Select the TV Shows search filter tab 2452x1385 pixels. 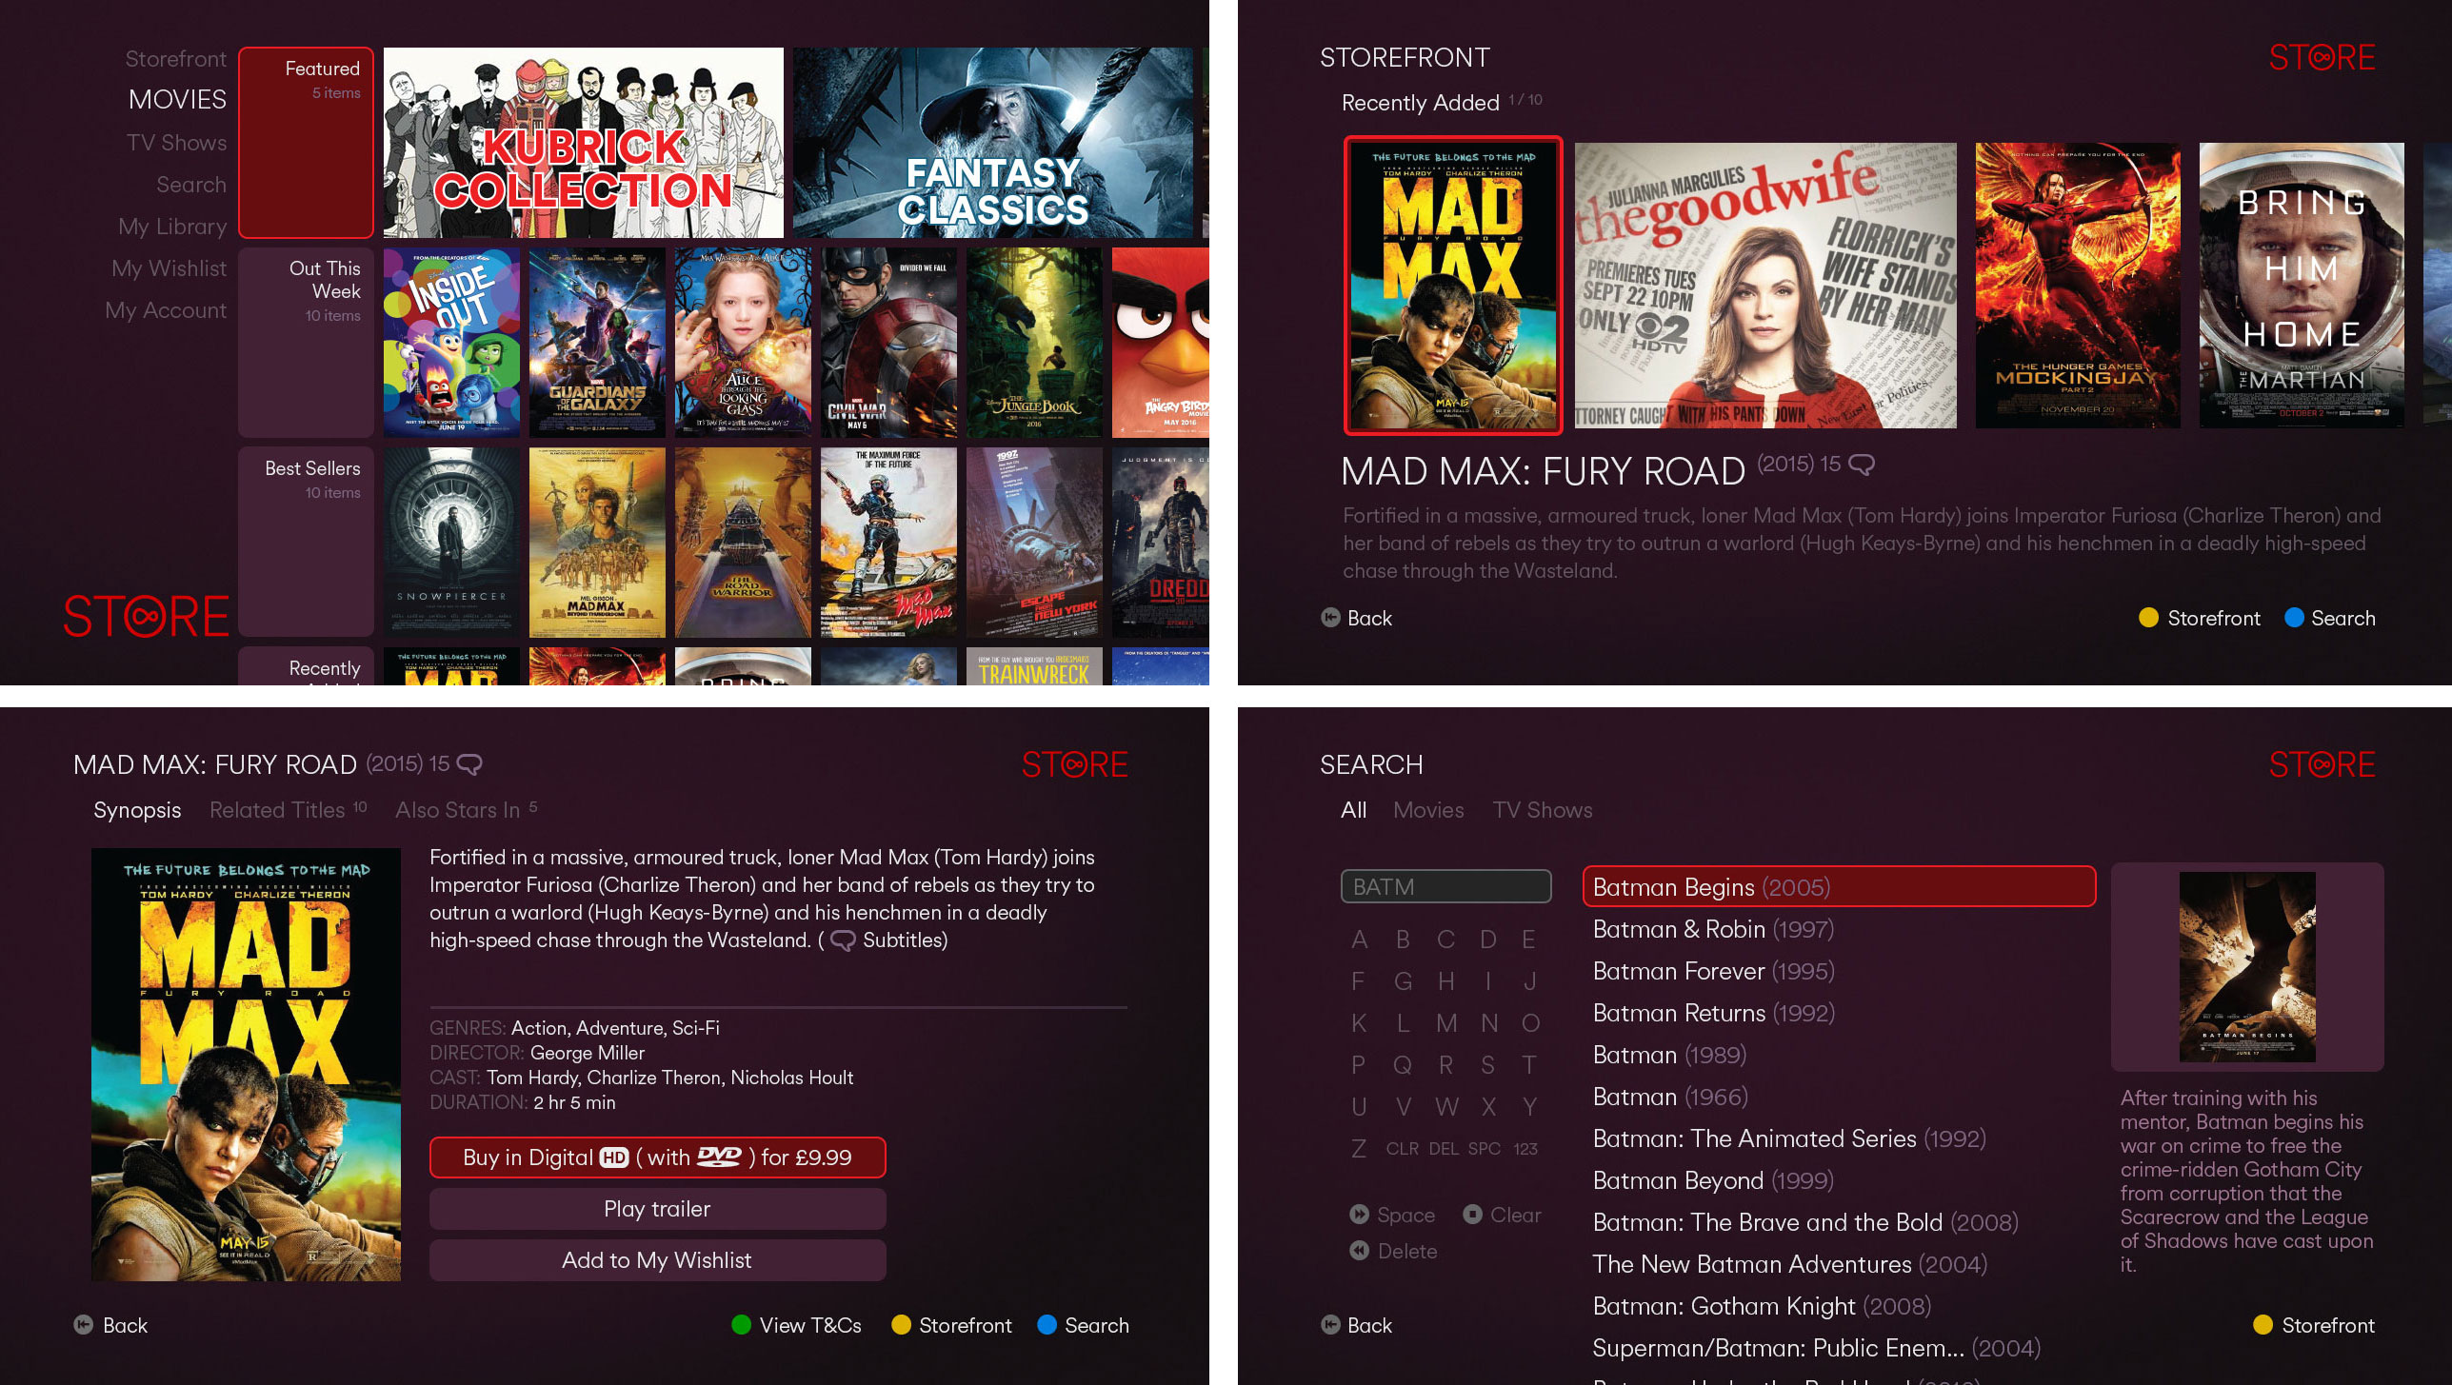pyautogui.click(x=1543, y=810)
